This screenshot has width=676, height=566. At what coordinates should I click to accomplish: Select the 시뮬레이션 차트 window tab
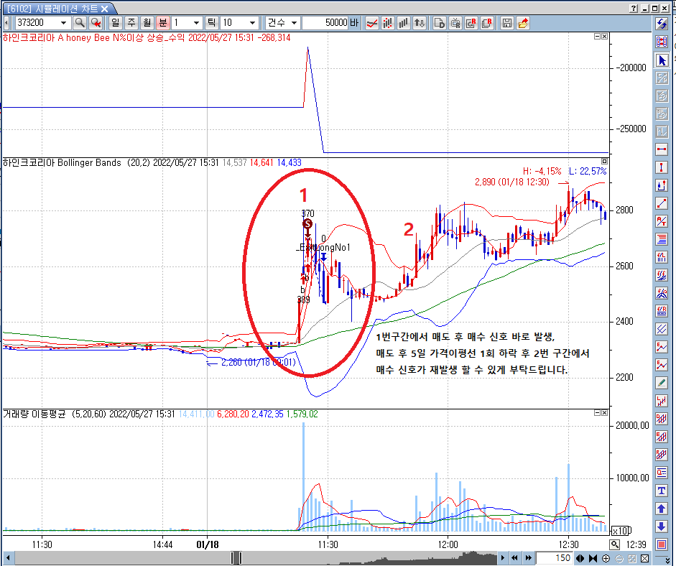click(x=56, y=8)
